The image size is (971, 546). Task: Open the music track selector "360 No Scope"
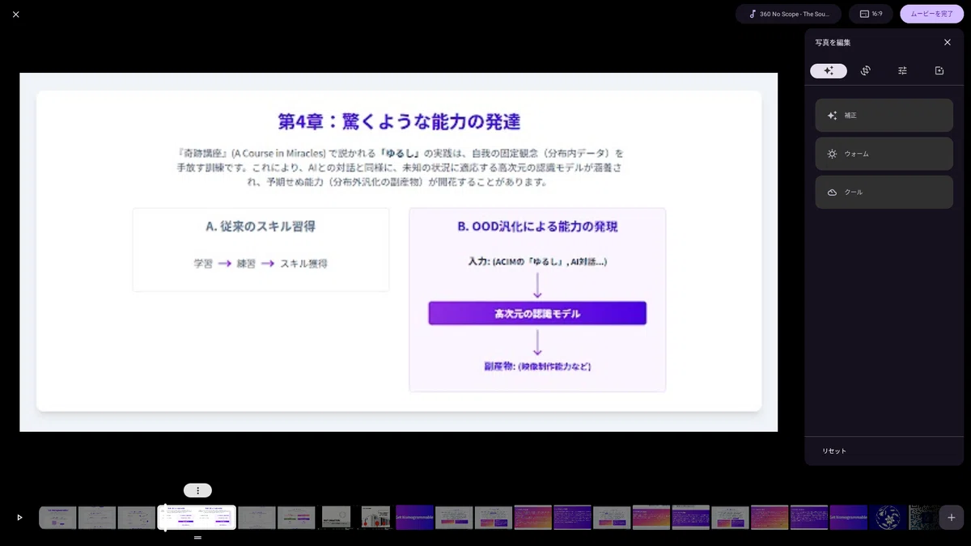[x=788, y=14]
